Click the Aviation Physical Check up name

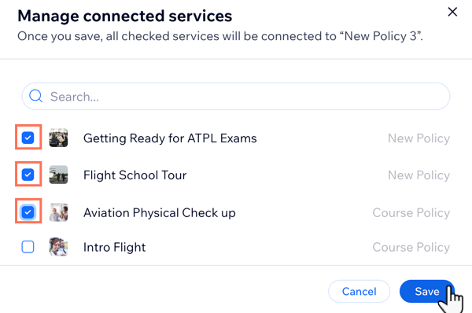coord(160,213)
